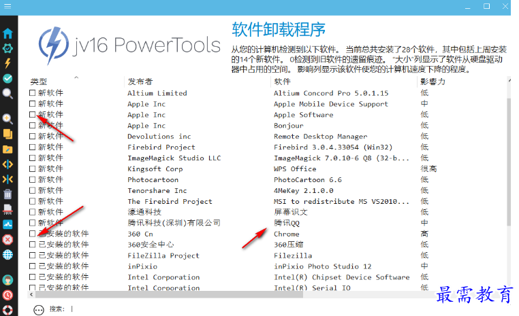519x316 pixels.
Task: Open the blue globe sidebar icon
Action: click(7, 255)
